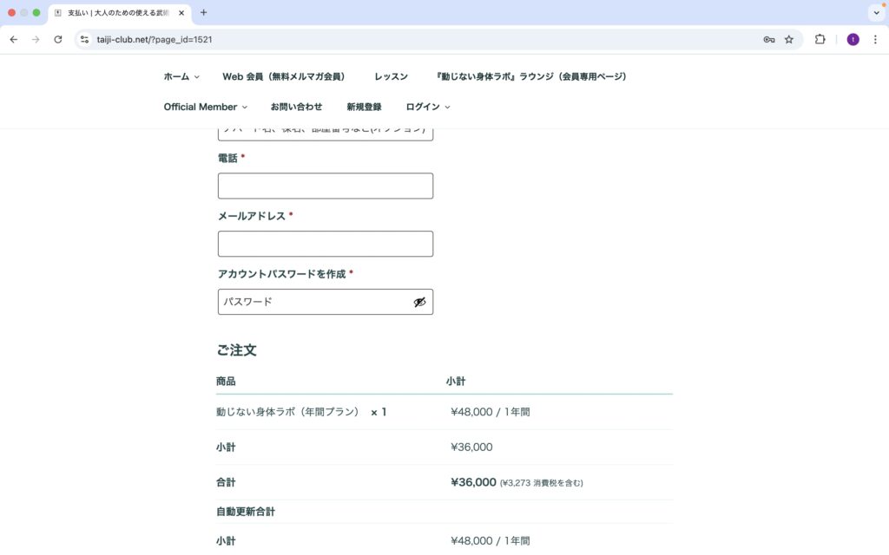Screen dimensions: 889x555
Task: Open the Extensions puzzle icon
Action: coord(820,39)
